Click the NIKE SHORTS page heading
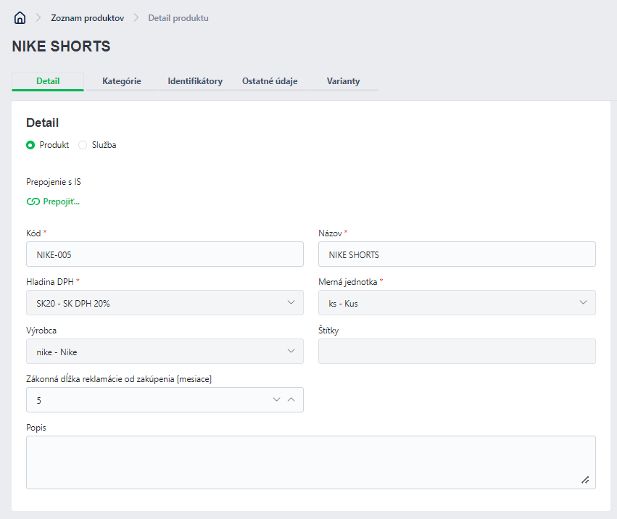Image resolution: width=617 pixels, height=519 pixels. coord(62,46)
